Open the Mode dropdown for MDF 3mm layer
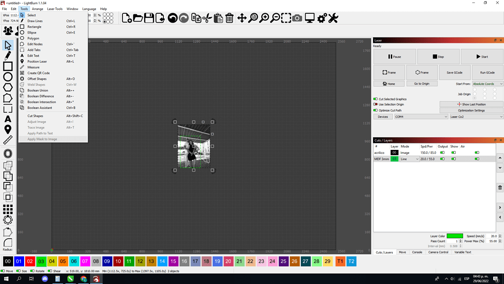 409,159
